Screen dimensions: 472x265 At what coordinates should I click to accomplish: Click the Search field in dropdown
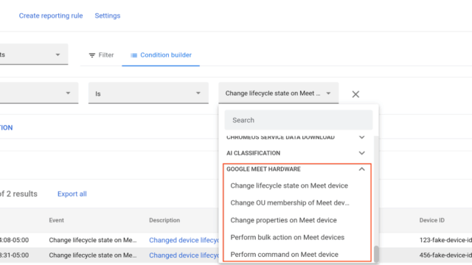point(298,120)
